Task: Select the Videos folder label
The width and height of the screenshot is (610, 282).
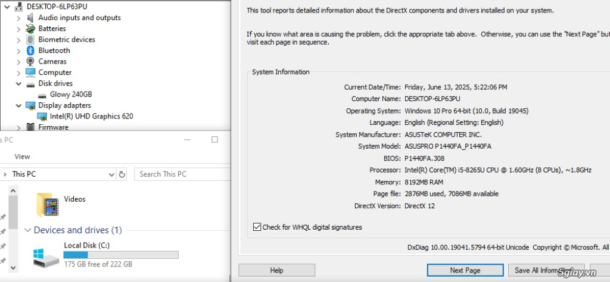Action: 74,199
